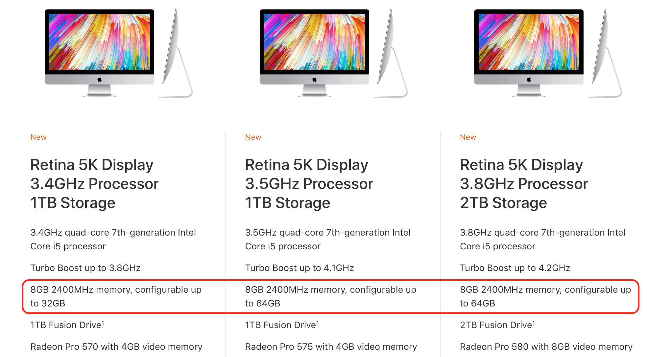Click the memory text configurable up to 32GB
The height and width of the screenshot is (357, 647).
pos(116,296)
